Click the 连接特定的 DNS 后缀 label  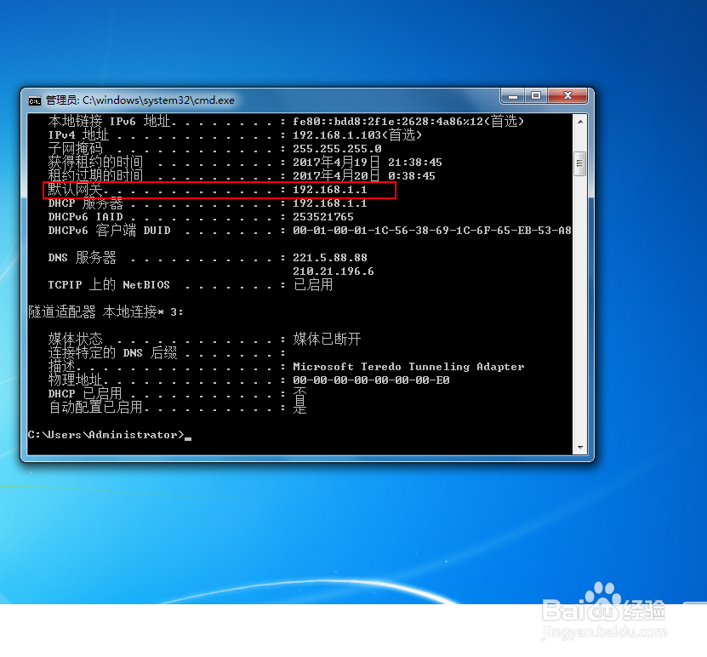[112, 352]
